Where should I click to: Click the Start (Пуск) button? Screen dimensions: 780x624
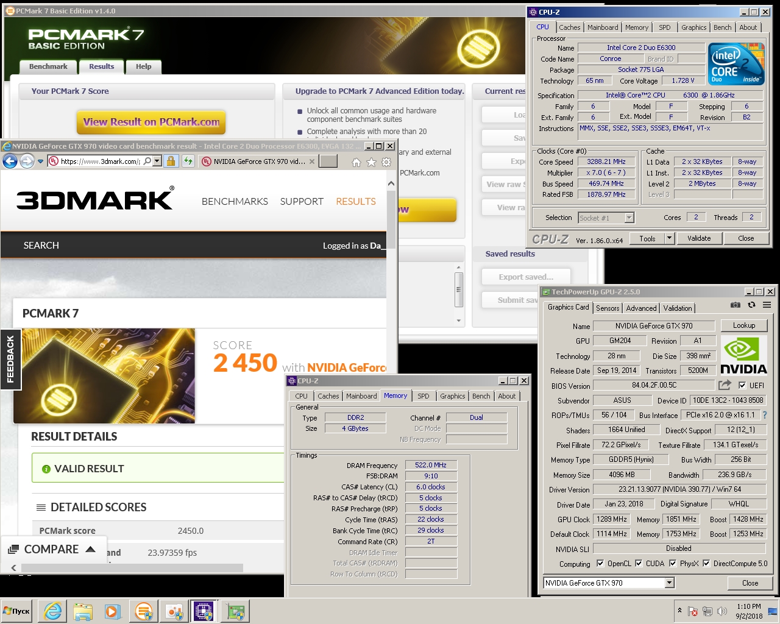tap(17, 611)
